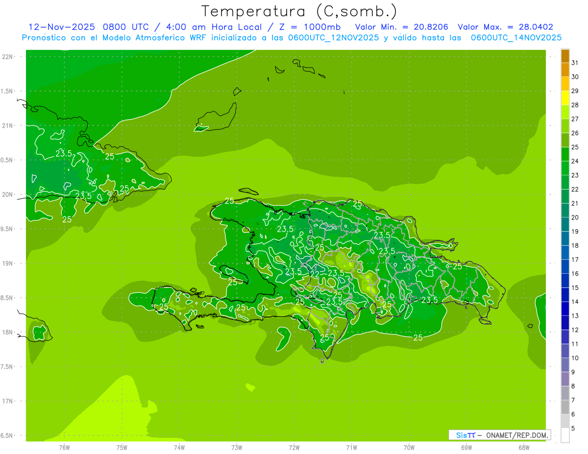
Task: Click the legend value "13"
Action: 575,316
